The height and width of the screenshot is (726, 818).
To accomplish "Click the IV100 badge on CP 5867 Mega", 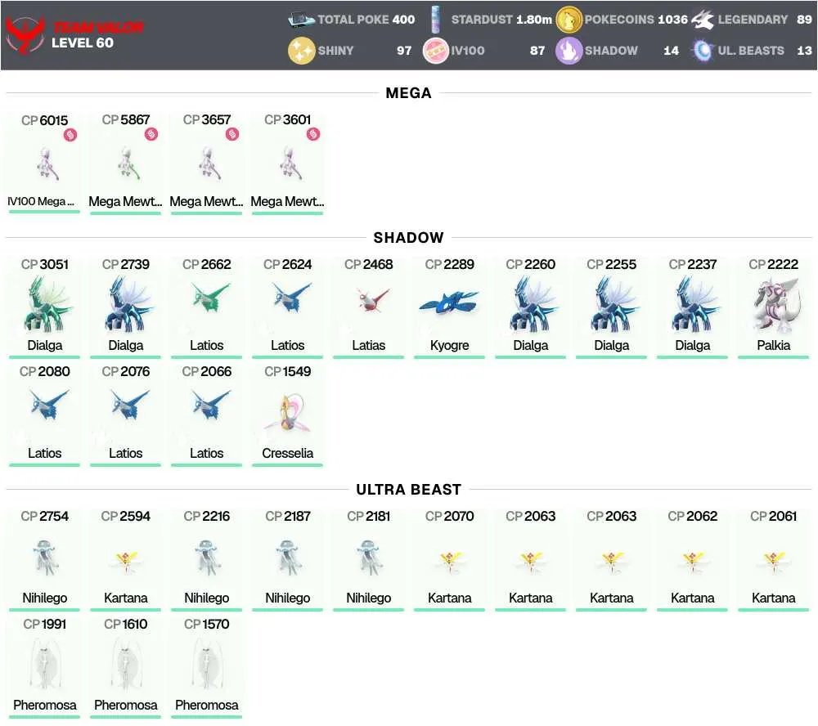I will [x=151, y=135].
